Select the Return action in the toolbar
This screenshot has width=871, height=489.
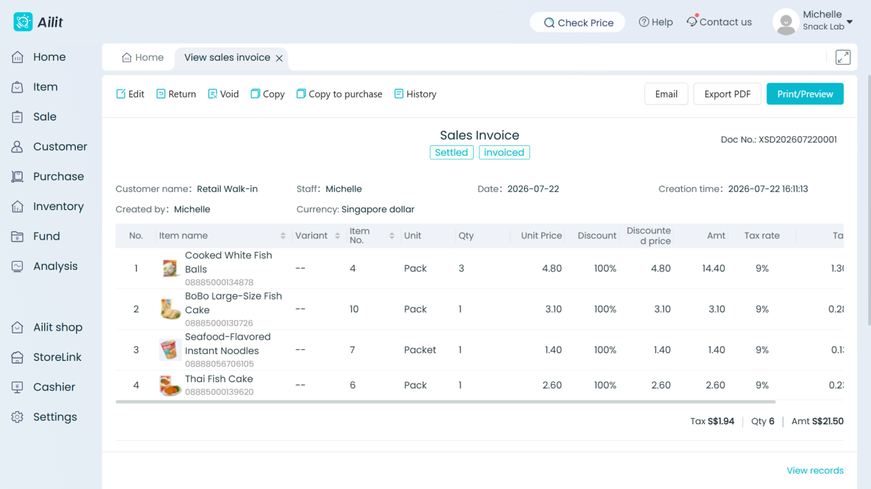pos(176,94)
